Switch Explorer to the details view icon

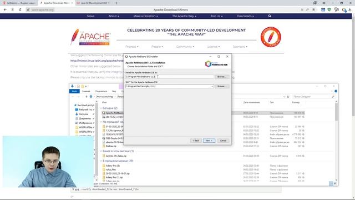(331, 183)
